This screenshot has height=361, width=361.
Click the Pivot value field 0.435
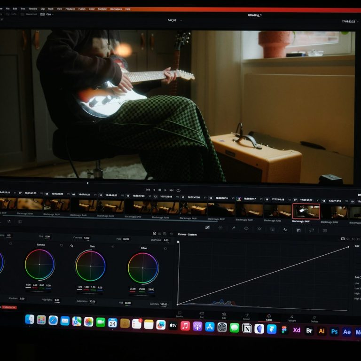pos(126,239)
